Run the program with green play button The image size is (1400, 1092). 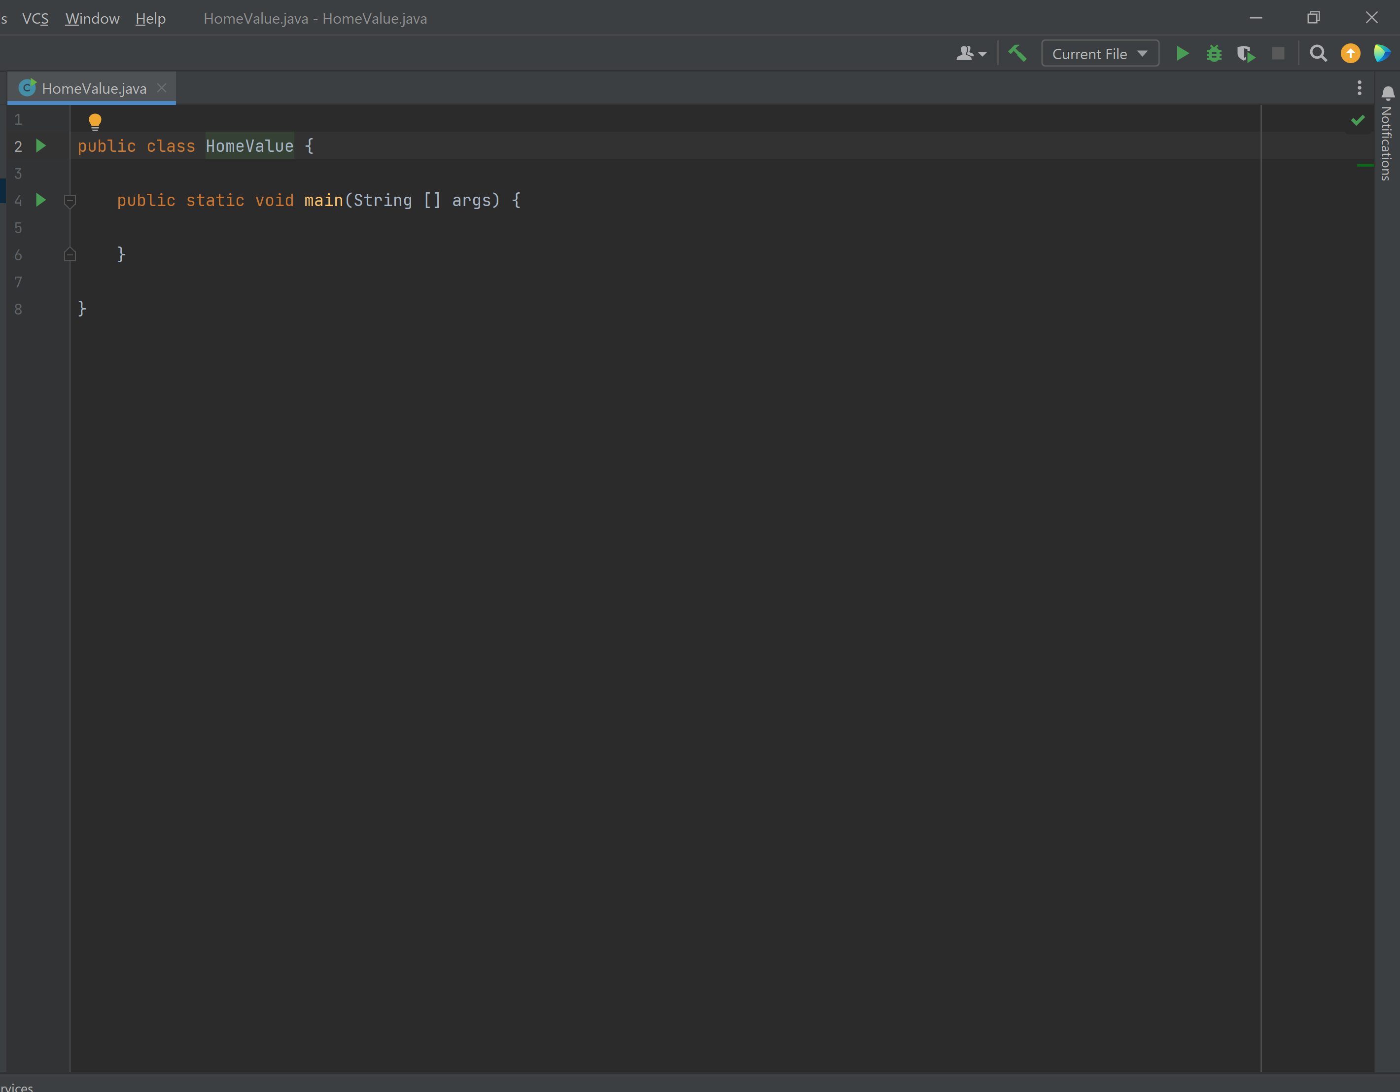coord(1183,54)
